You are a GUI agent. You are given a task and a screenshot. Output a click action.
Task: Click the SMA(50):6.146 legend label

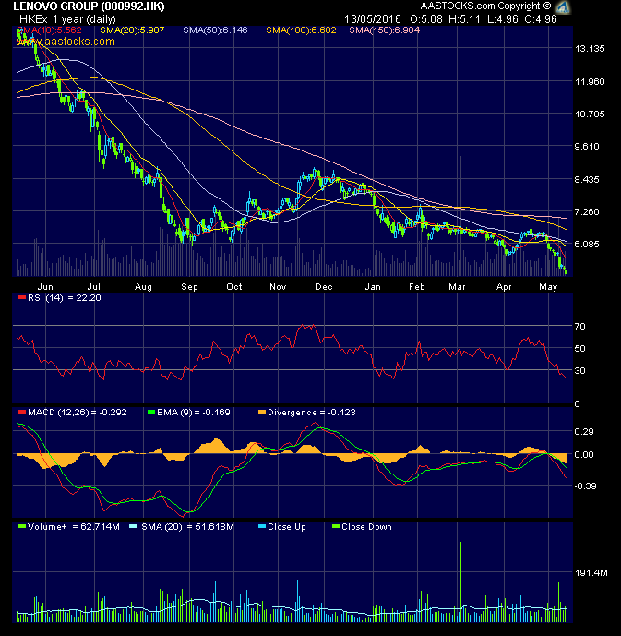pyautogui.click(x=215, y=30)
